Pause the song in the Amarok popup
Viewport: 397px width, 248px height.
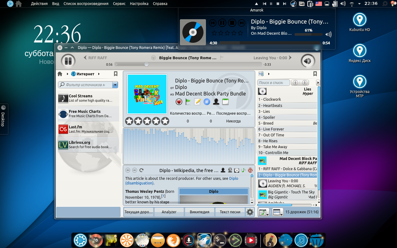222,23
